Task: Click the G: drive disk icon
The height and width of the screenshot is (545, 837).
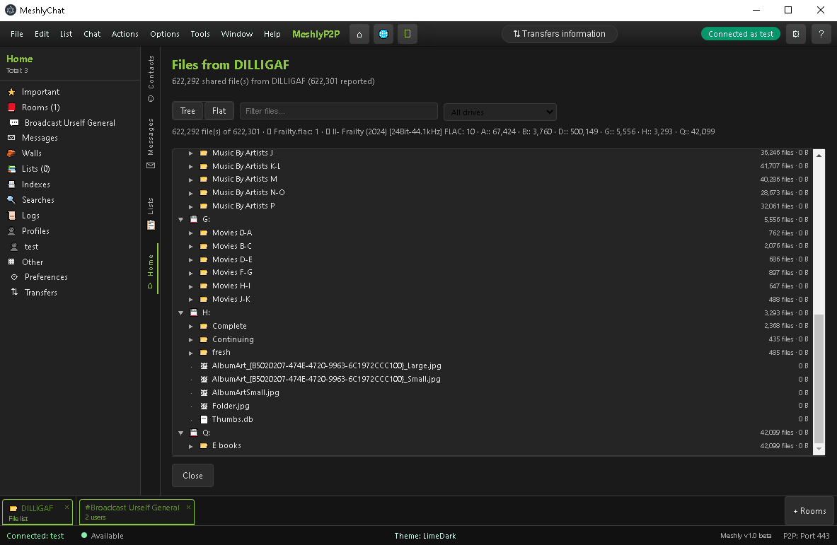Action: coord(195,219)
